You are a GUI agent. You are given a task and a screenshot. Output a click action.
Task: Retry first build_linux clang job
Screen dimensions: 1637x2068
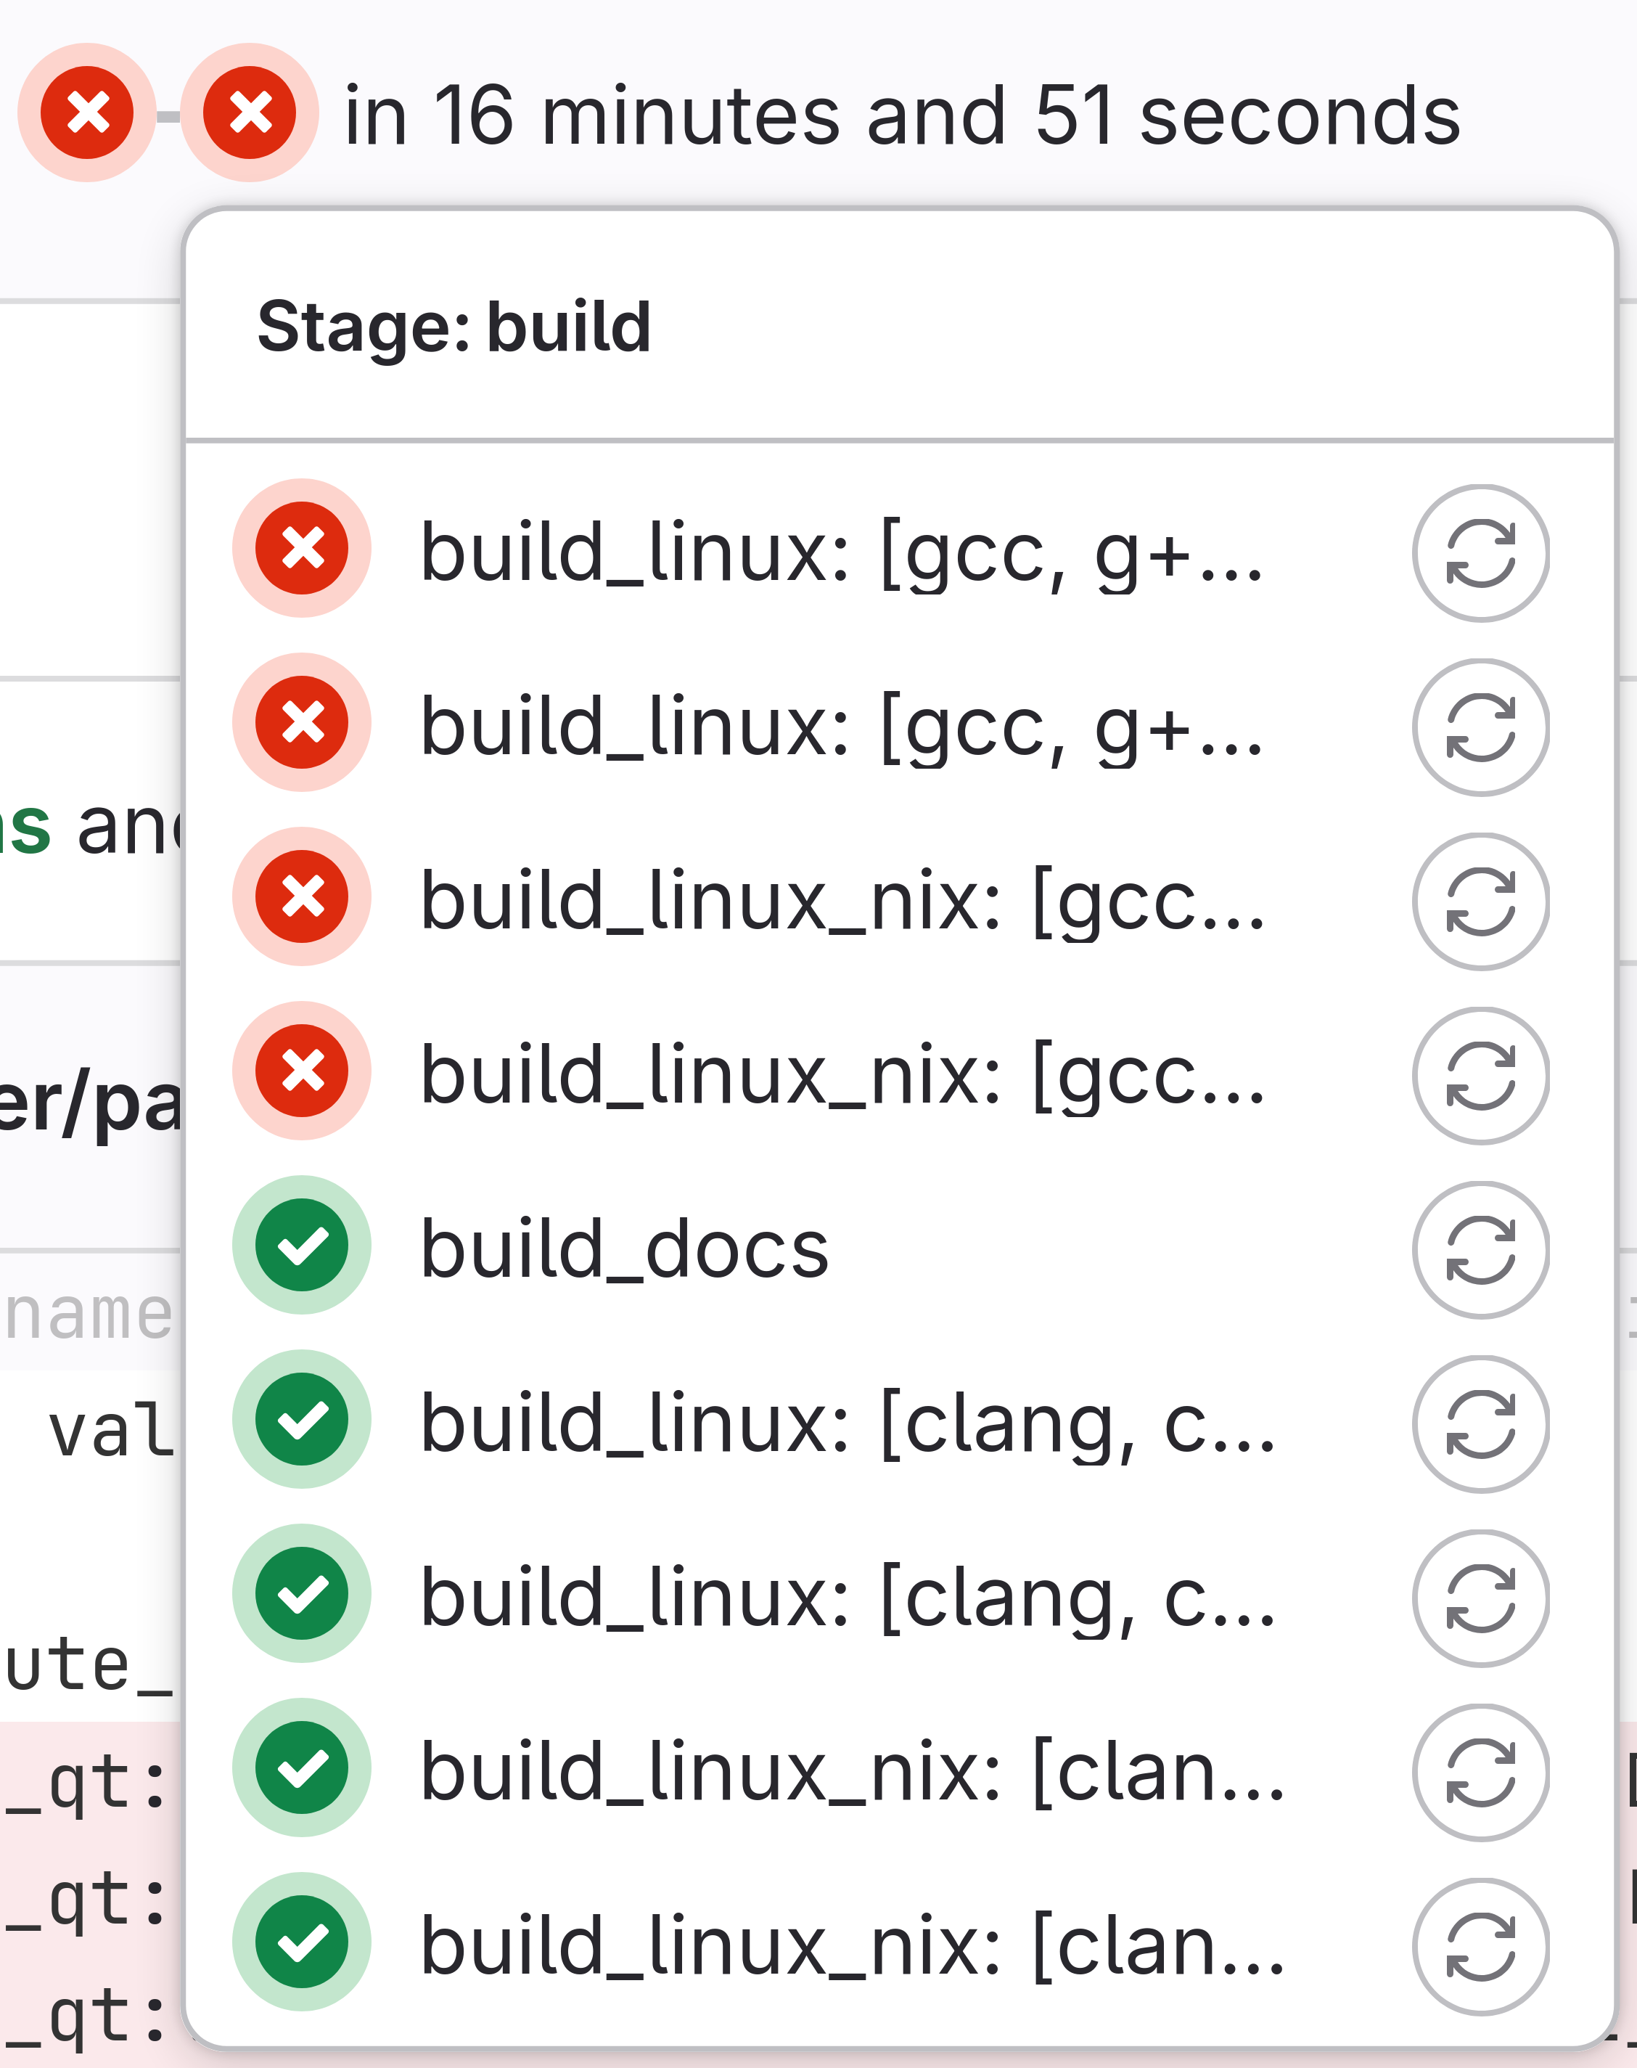click(1480, 1423)
